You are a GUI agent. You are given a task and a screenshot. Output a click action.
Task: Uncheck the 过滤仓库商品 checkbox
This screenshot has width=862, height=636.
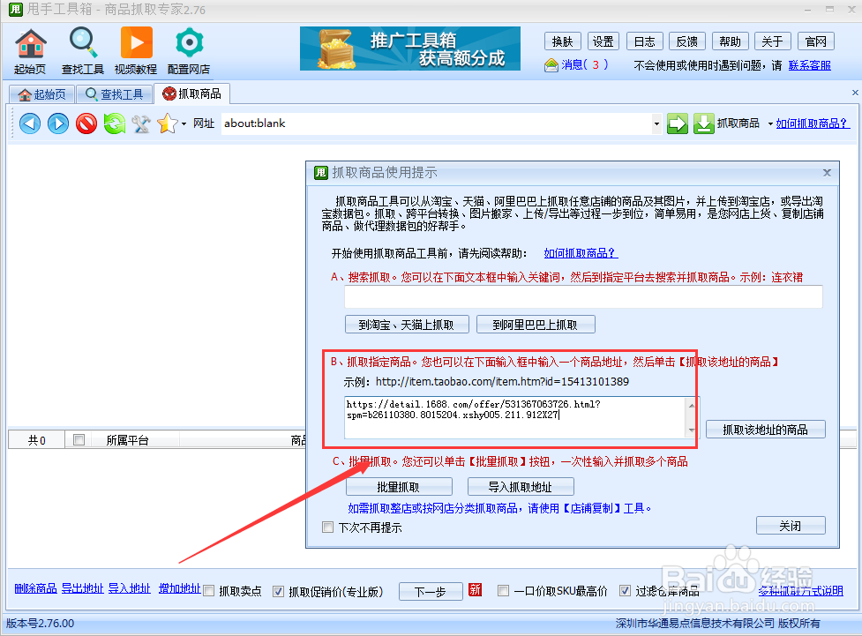click(x=625, y=590)
